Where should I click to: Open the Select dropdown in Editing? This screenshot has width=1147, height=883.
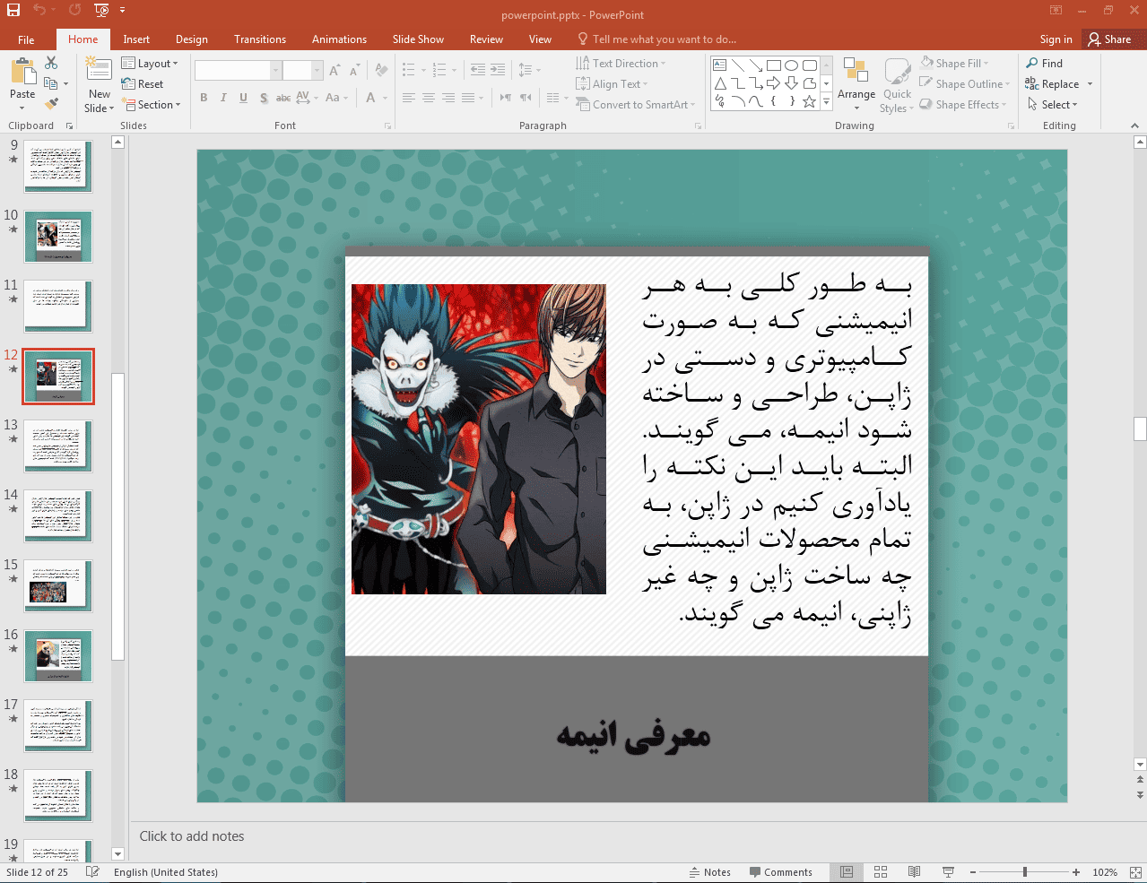[x=1052, y=105]
